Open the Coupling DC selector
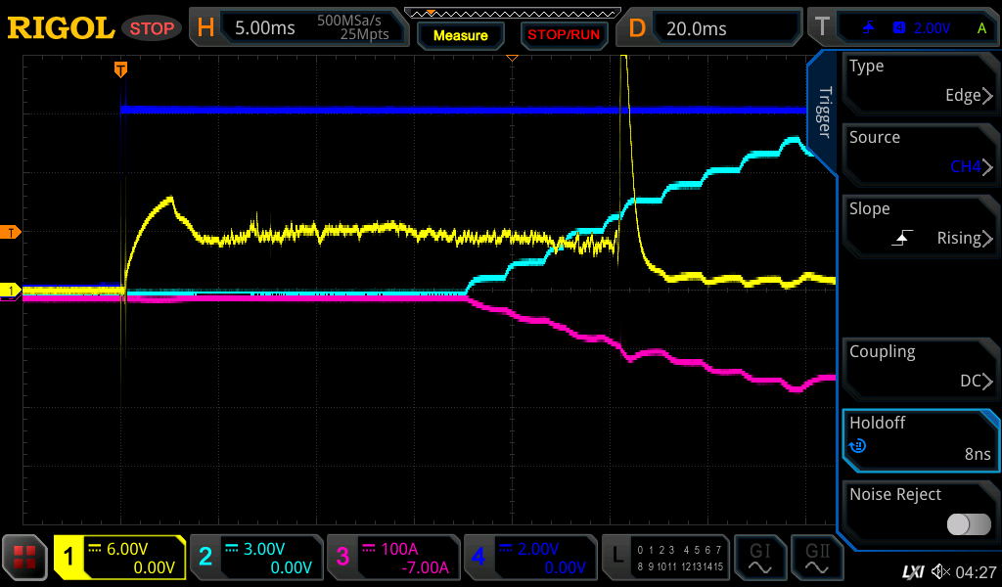This screenshot has height=587, width=1002. coord(918,368)
